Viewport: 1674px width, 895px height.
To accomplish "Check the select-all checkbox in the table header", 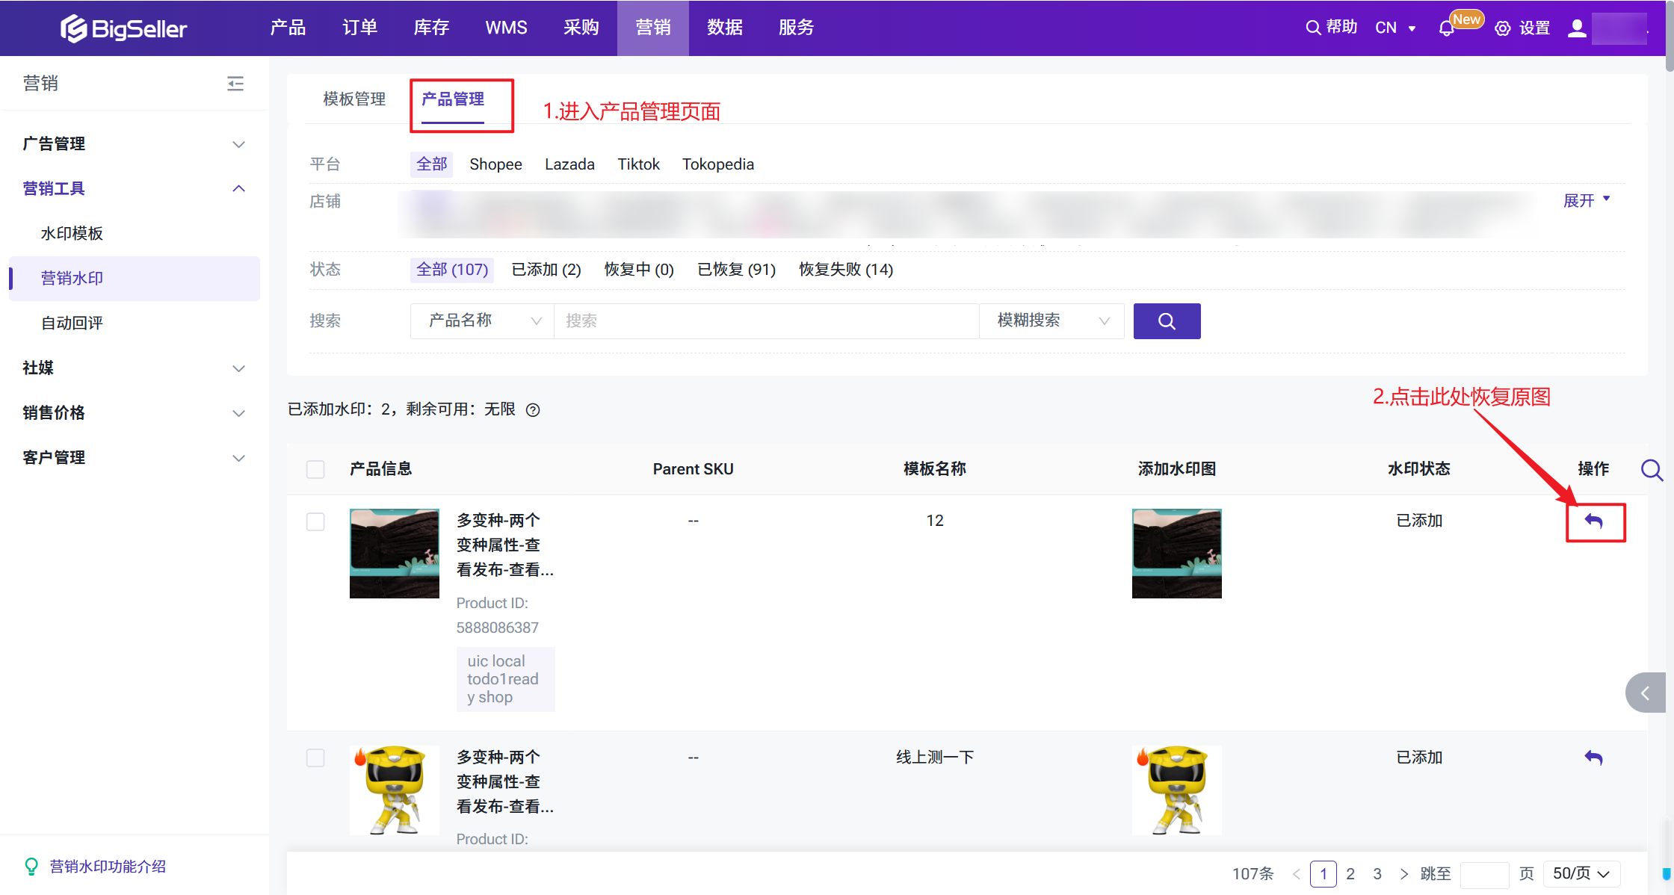I will point(315,469).
